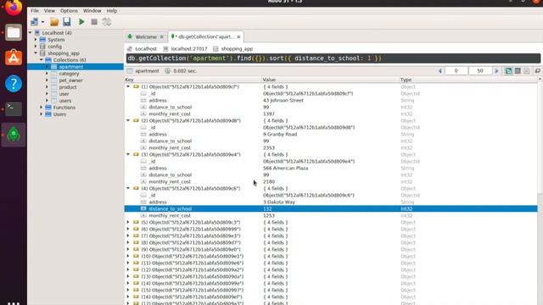This screenshot has height=305, width=543.
Task: Click the Stop execution toolbar icon
Action: (94, 22)
